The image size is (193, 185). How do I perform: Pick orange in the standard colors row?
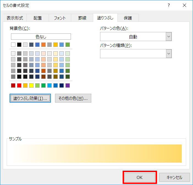(x=25, y=85)
